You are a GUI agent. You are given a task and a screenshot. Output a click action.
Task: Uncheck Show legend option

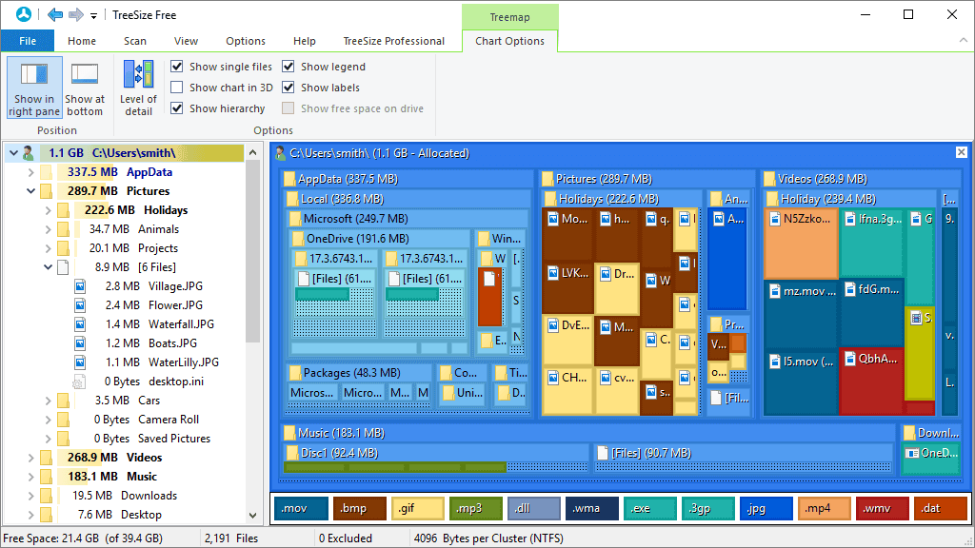[x=288, y=67]
